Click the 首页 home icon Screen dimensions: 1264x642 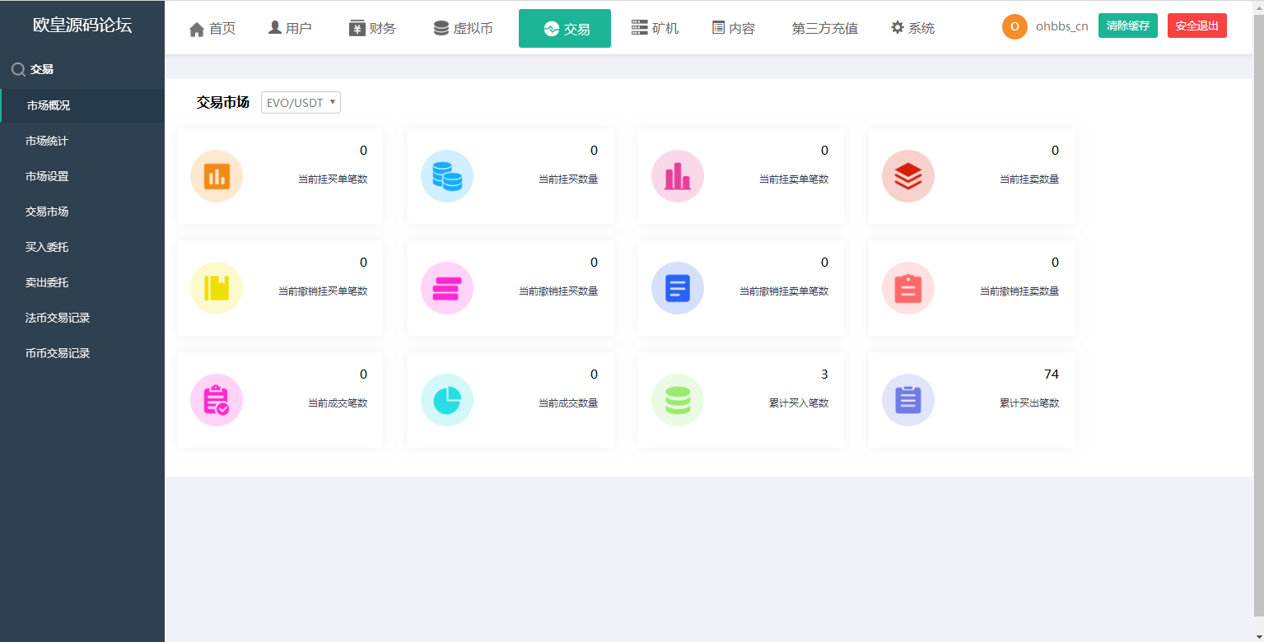197,27
